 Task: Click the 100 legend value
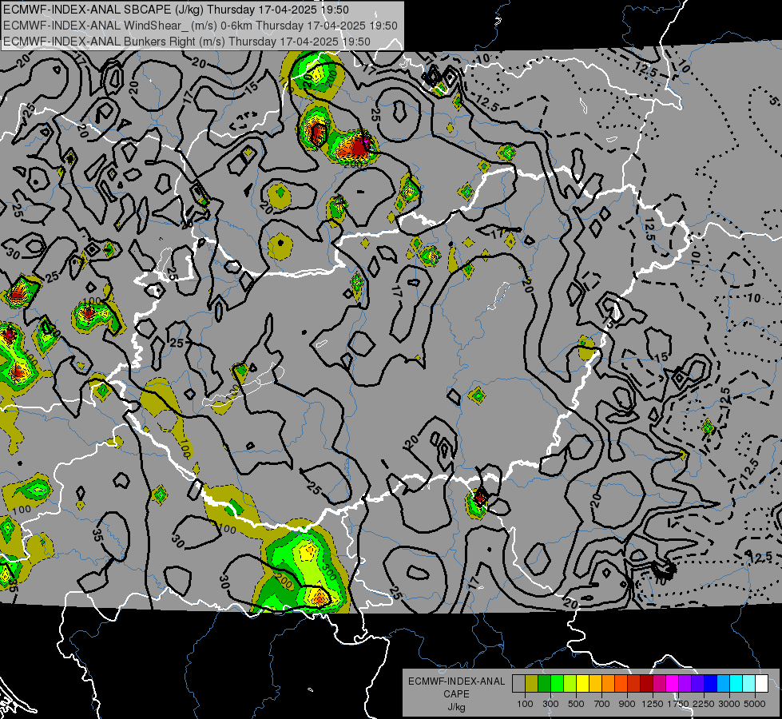coord(525,704)
